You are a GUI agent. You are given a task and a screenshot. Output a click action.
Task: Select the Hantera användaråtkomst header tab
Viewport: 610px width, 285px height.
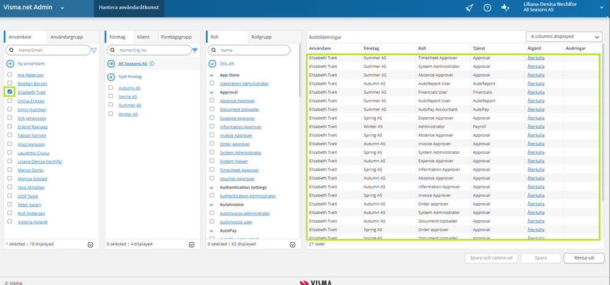click(129, 7)
